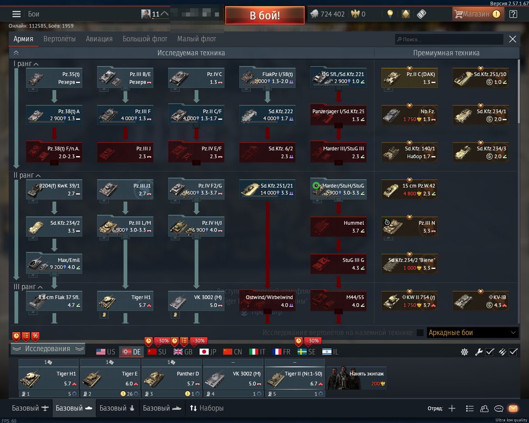Image resolution: width=529 pixels, height=423 pixels.
Task: Select the Panther D crew slot
Action: tap(172, 378)
